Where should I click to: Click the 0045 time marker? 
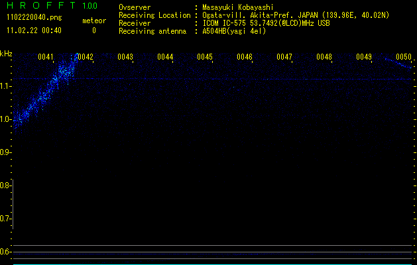coord(205,57)
